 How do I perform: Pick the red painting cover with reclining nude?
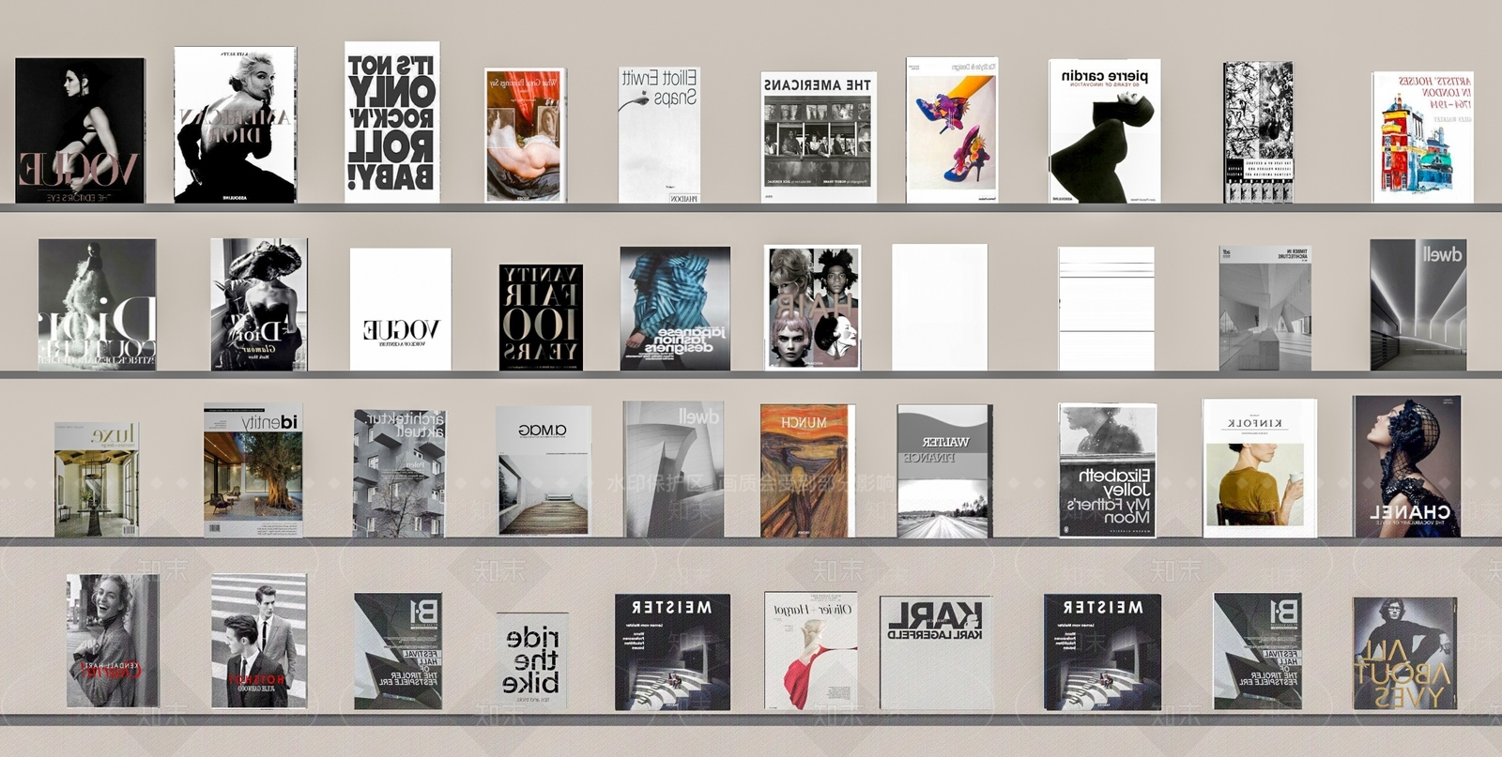(x=525, y=135)
